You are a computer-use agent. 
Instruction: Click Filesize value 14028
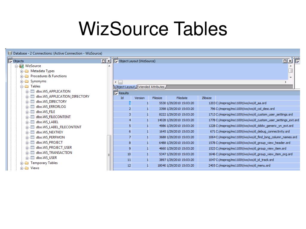click(162, 120)
